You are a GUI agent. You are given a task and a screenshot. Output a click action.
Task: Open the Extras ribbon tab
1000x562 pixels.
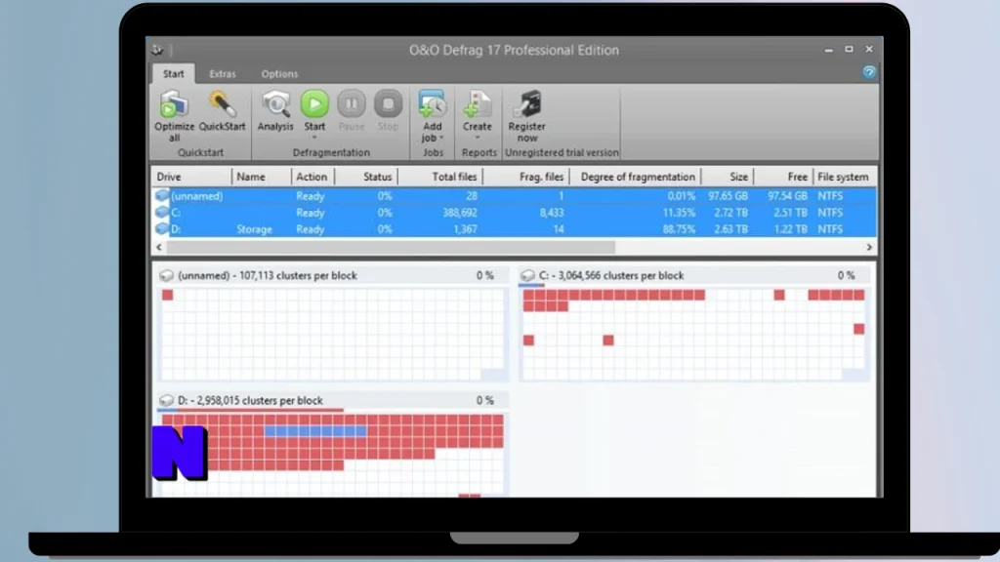click(223, 74)
